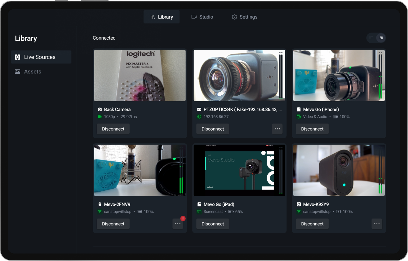Click the camera icon beside Back Camera

click(x=100, y=109)
